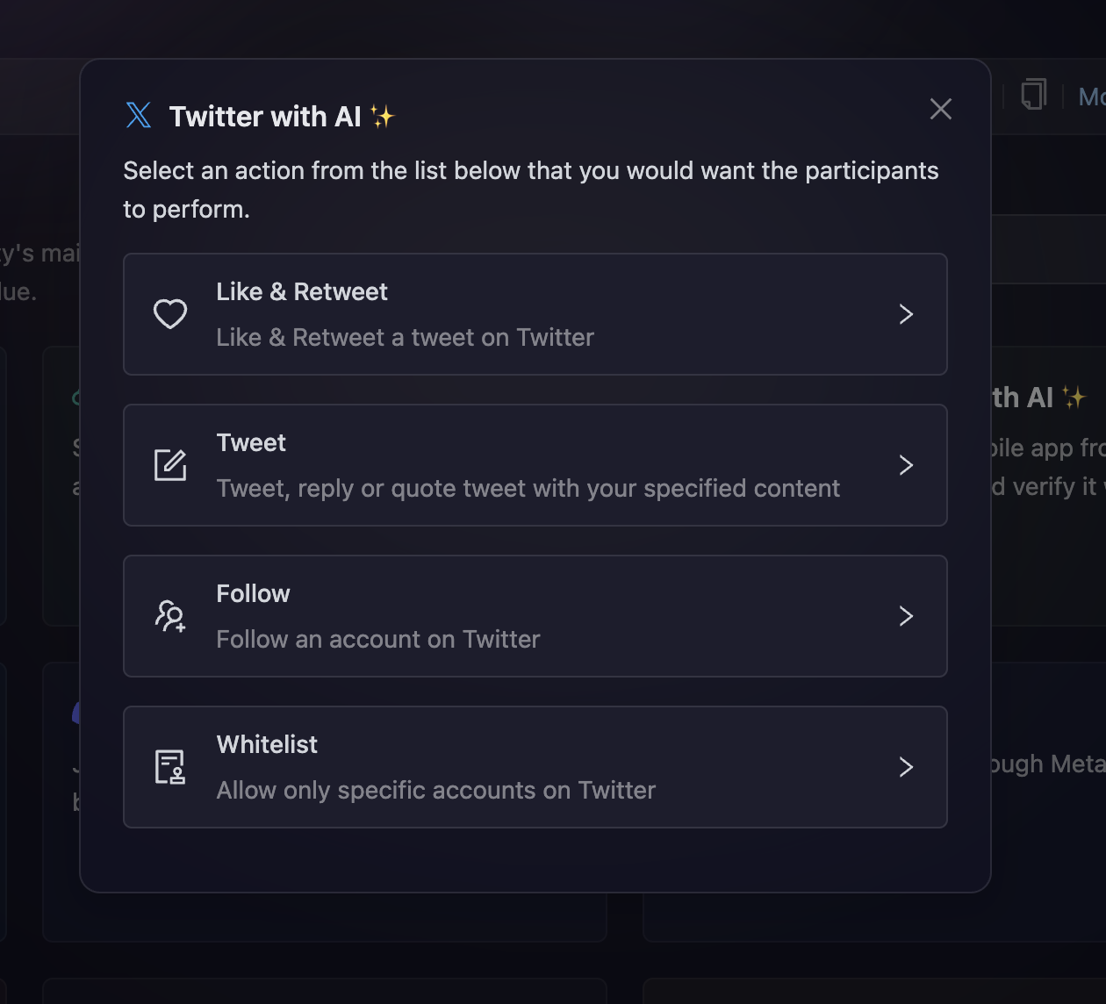Open the Follow action with its chevron
1106x1004 pixels.
[x=906, y=616]
